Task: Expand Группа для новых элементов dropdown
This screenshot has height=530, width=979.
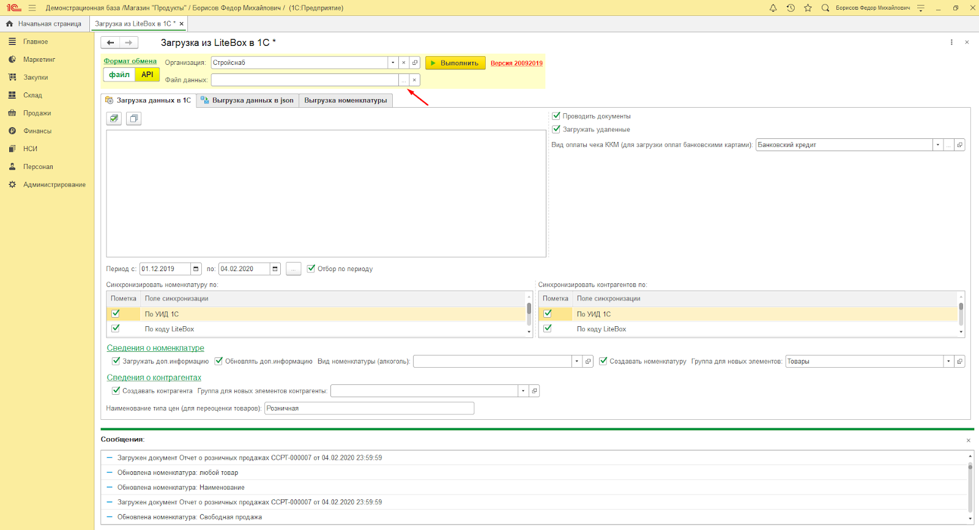Action: pos(948,361)
